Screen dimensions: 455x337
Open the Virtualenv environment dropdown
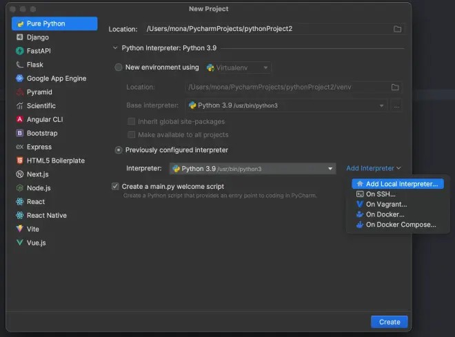coord(237,68)
